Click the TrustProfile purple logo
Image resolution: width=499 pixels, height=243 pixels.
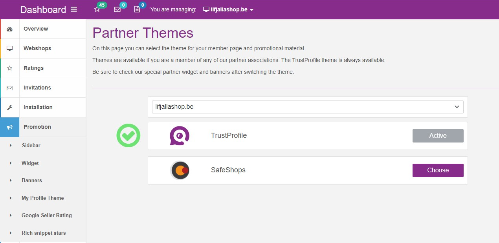tap(180, 136)
